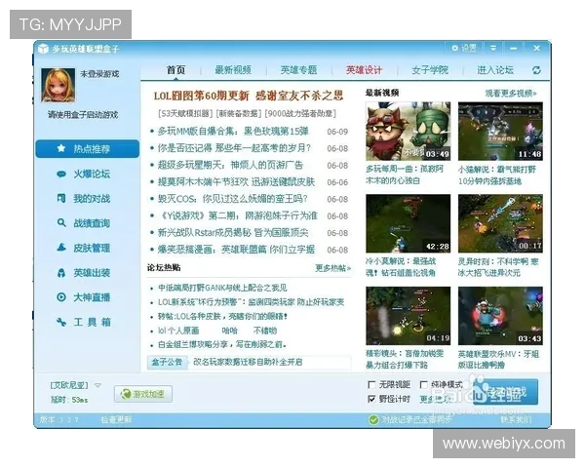Select 热点推荐 star item in sidebar
This screenshot has width=585, height=468.
[x=88, y=149]
